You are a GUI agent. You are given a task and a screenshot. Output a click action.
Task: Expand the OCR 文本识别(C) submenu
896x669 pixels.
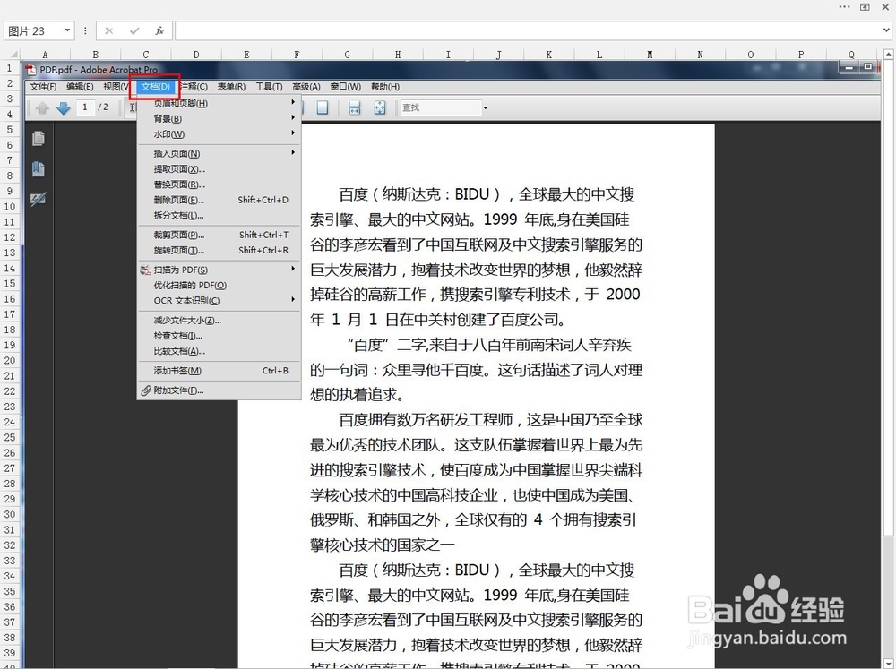click(293, 299)
